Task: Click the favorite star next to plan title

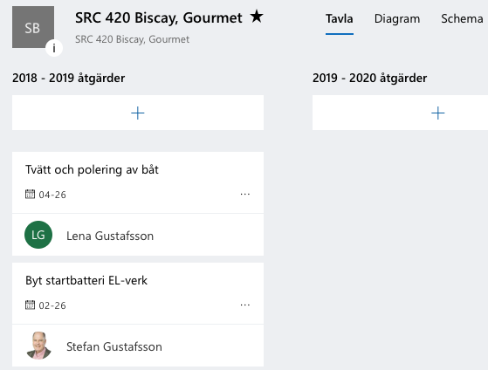Action: click(x=257, y=17)
